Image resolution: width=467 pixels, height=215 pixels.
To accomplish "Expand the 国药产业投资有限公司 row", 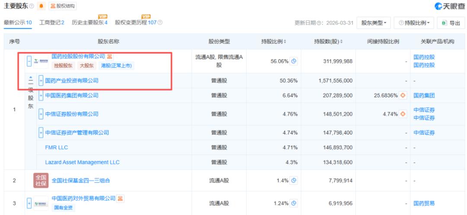I will 41,81.
